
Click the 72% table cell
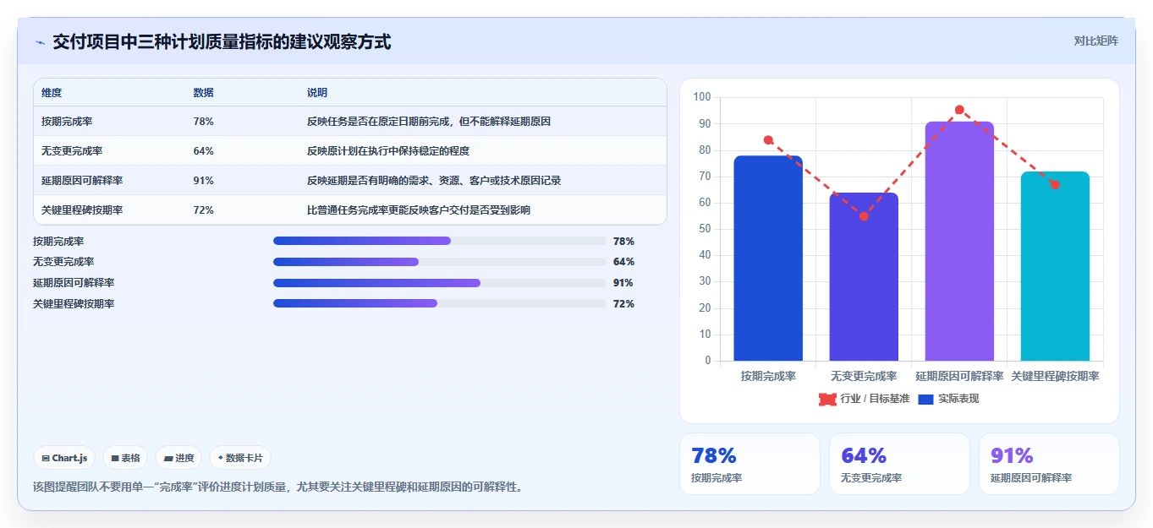[203, 210]
